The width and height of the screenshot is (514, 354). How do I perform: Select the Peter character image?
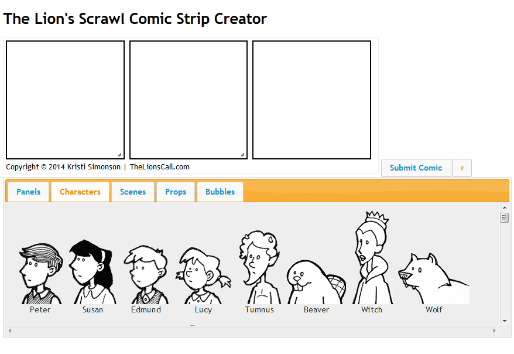click(40, 274)
